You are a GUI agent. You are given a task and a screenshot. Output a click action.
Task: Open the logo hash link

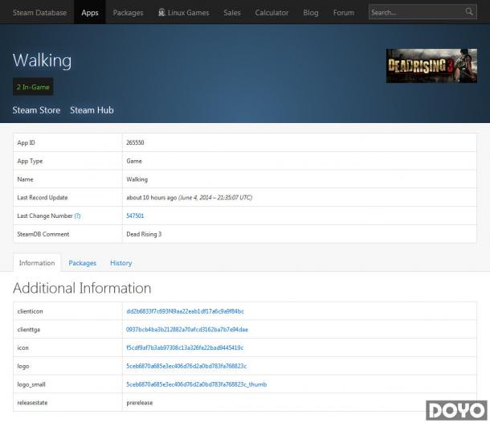pos(186,366)
